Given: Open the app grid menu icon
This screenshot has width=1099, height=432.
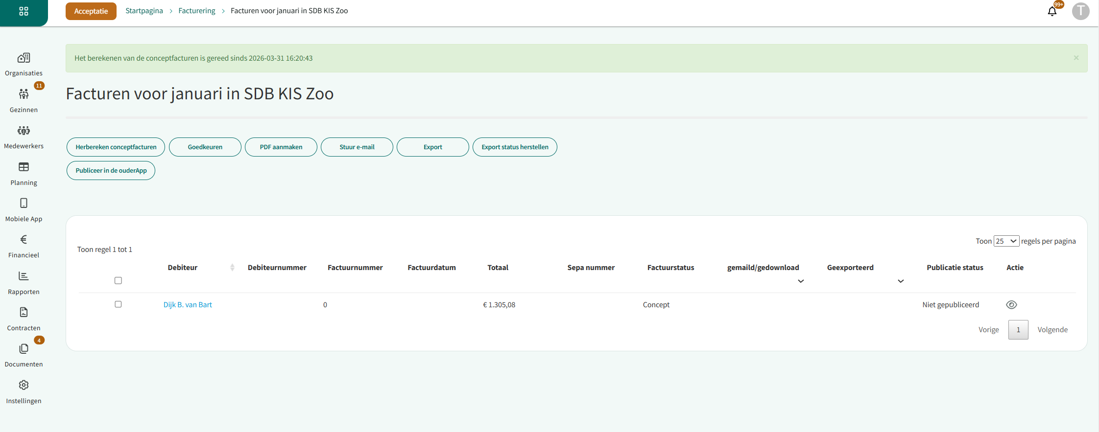Looking at the screenshot, I should coord(24,11).
